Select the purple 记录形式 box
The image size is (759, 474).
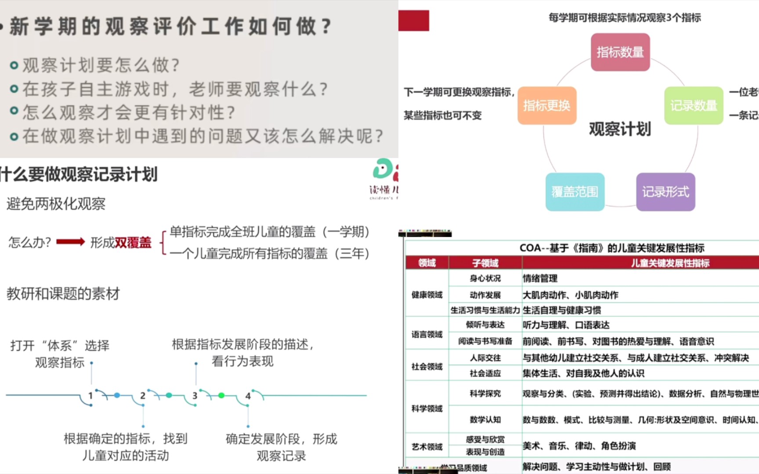pyautogui.click(x=665, y=192)
